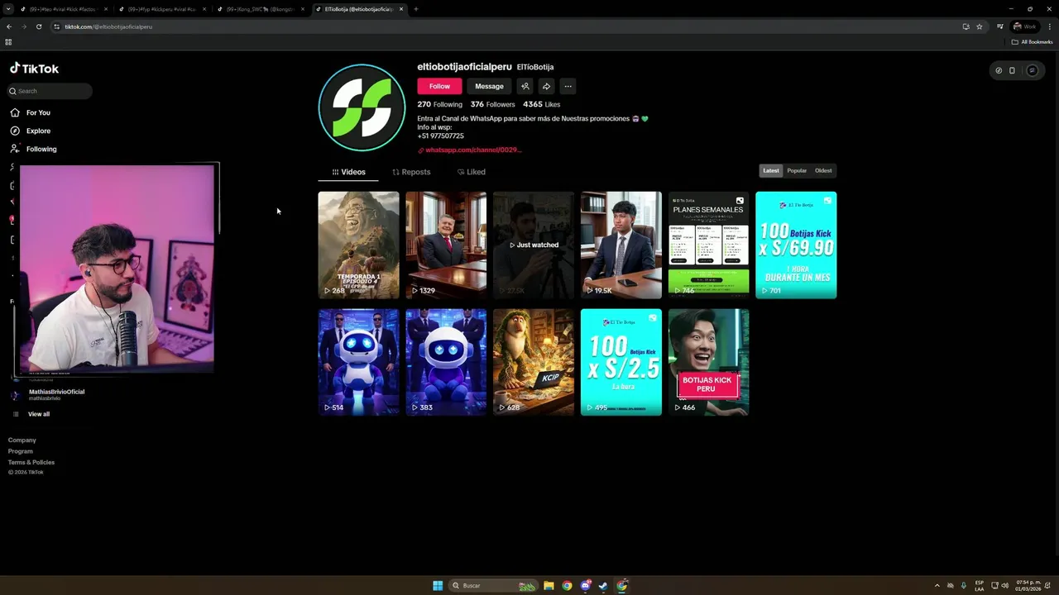Viewport: 1059px width, 595px height.
Task: Open the Chrome three-dot menu
Action: coord(1049,26)
